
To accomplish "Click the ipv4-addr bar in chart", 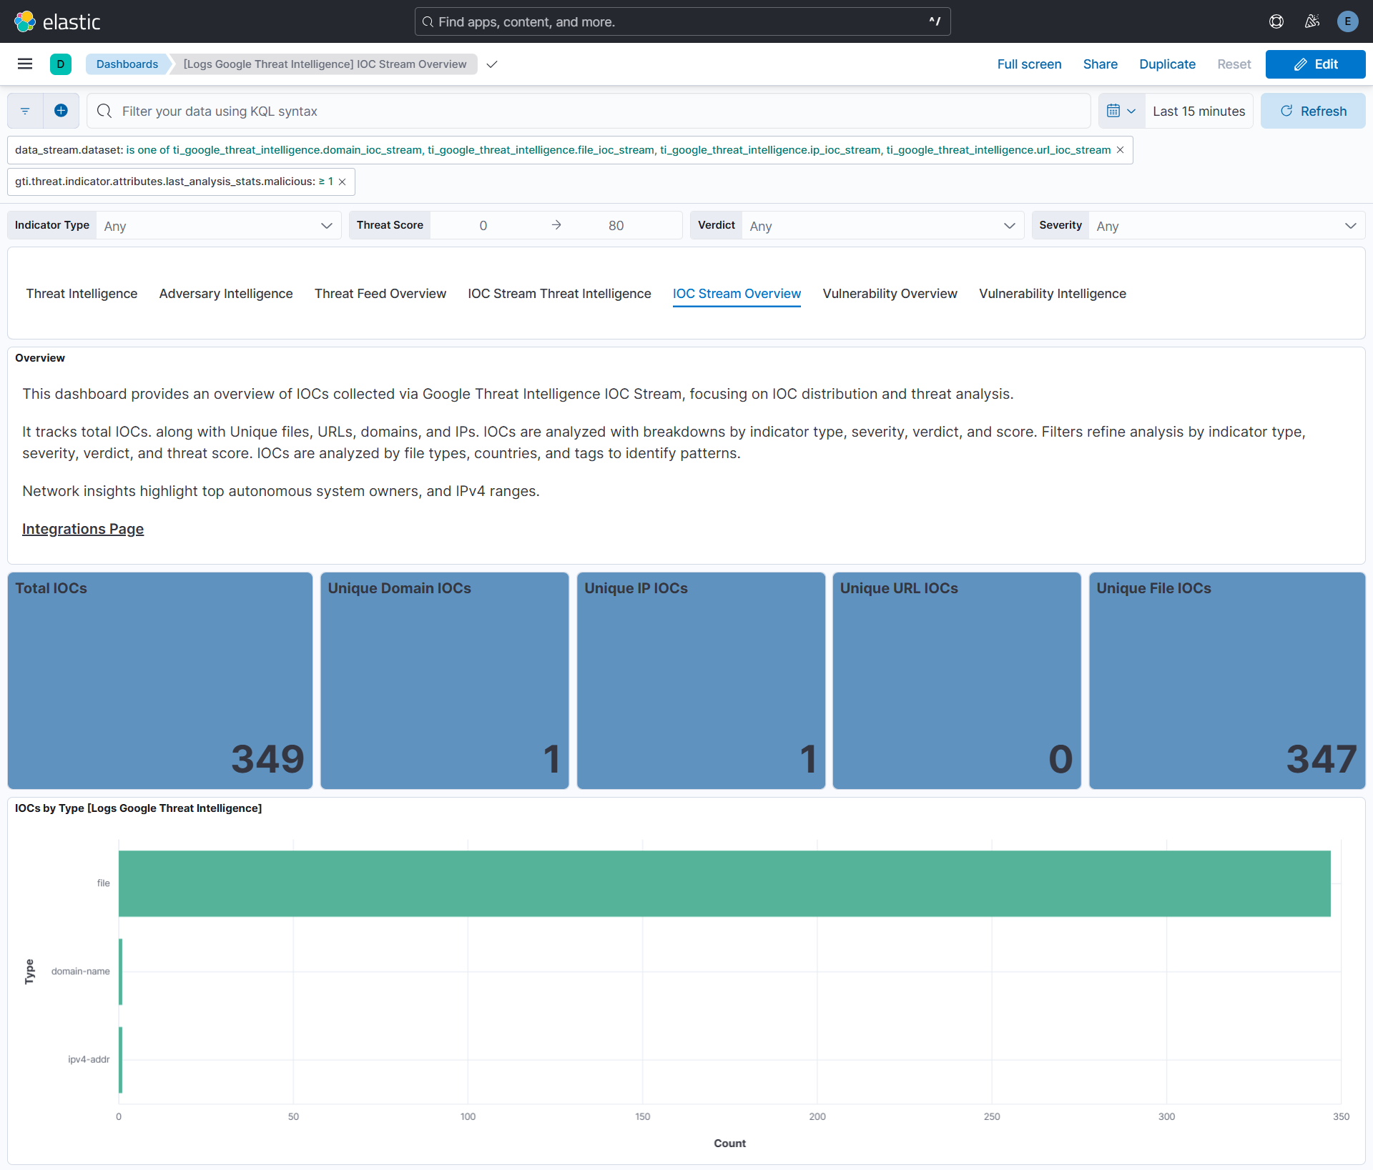I will pos(121,1059).
